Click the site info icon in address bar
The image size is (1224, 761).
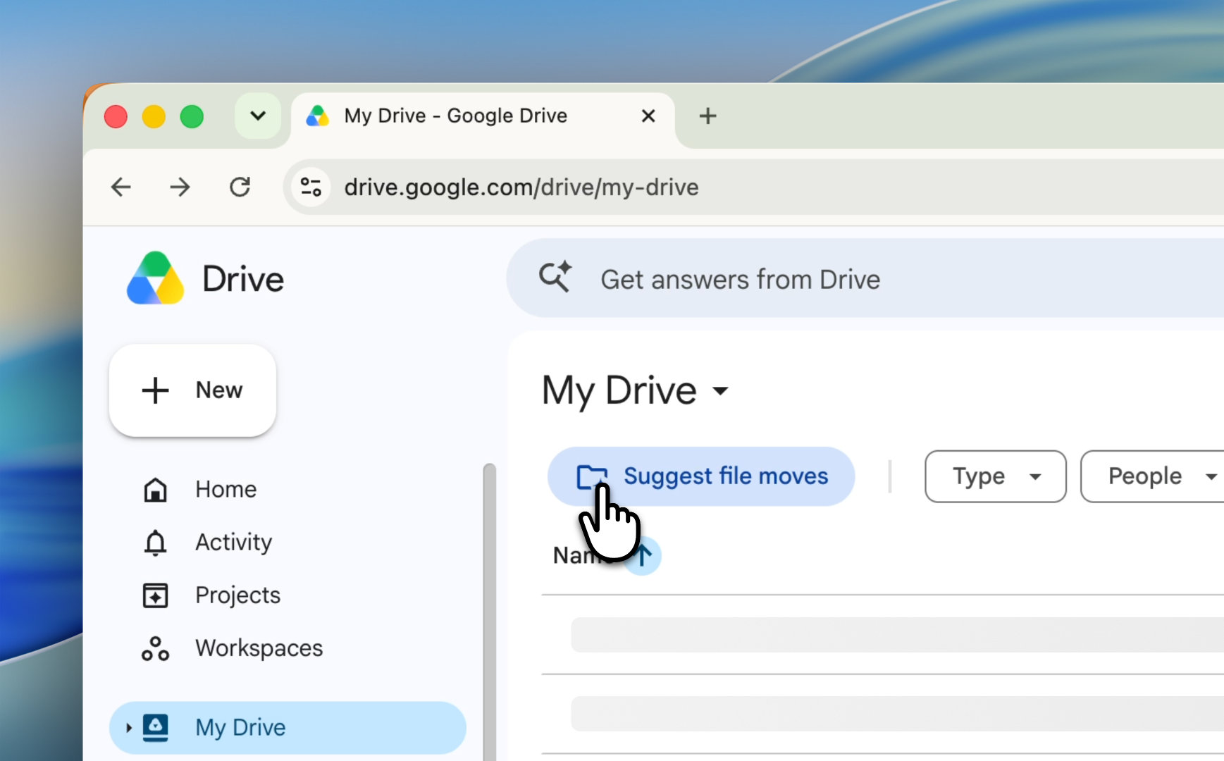coord(311,187)
